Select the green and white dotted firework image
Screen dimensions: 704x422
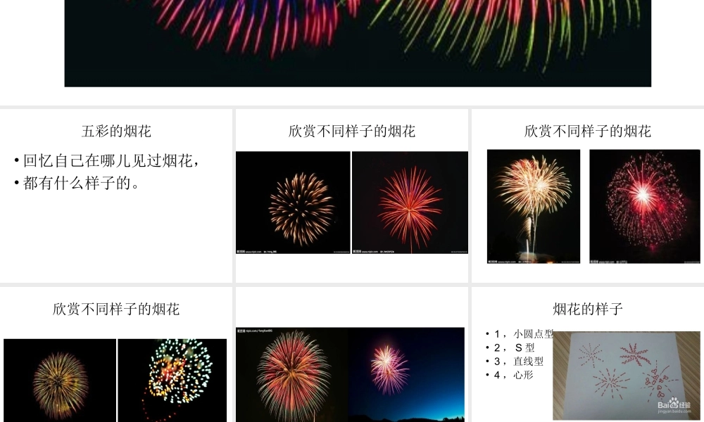click(x=172, y=381)
